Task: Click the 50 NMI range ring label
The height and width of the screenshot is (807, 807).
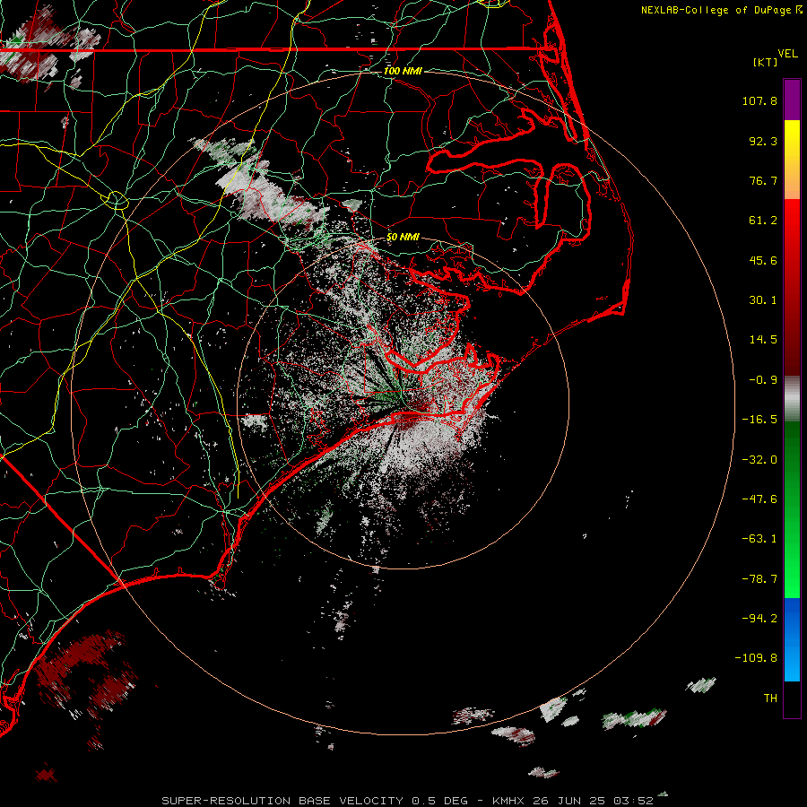Action: pyautogui.click(x=403, y=237)
